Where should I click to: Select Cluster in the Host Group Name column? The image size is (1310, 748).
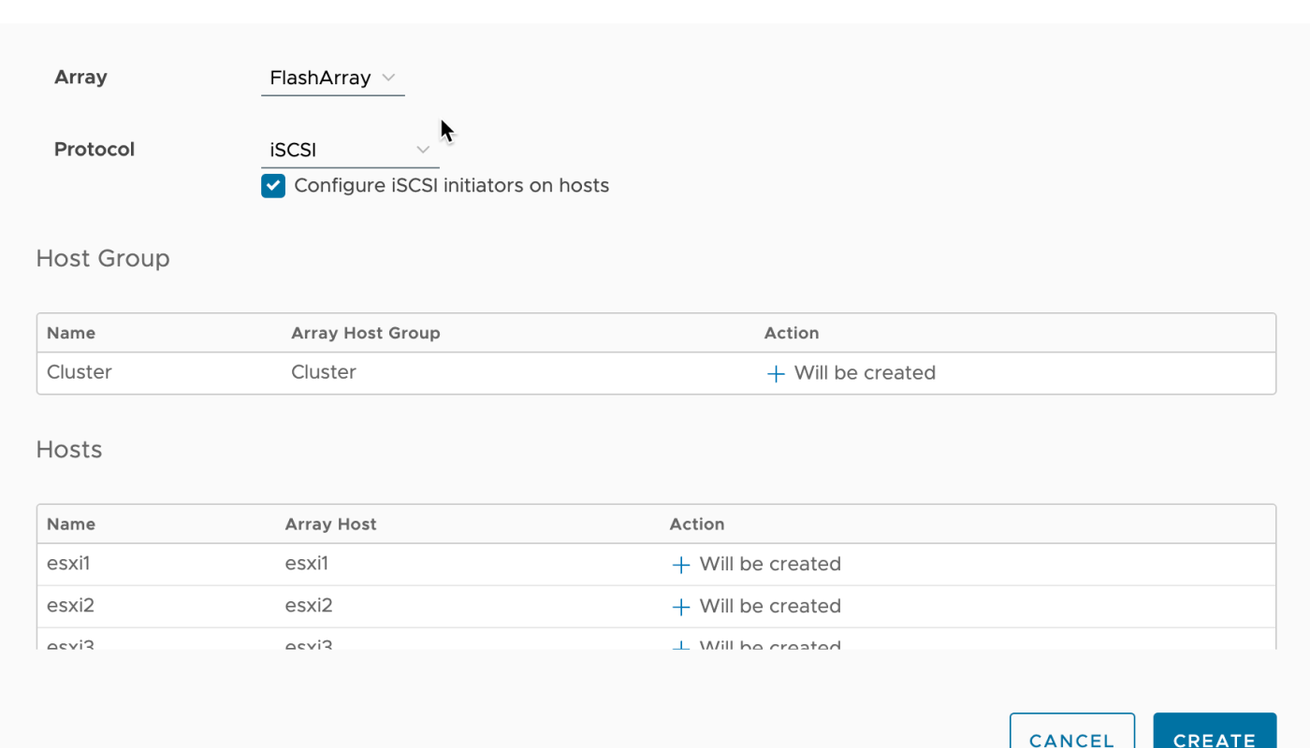coord(80,372)
